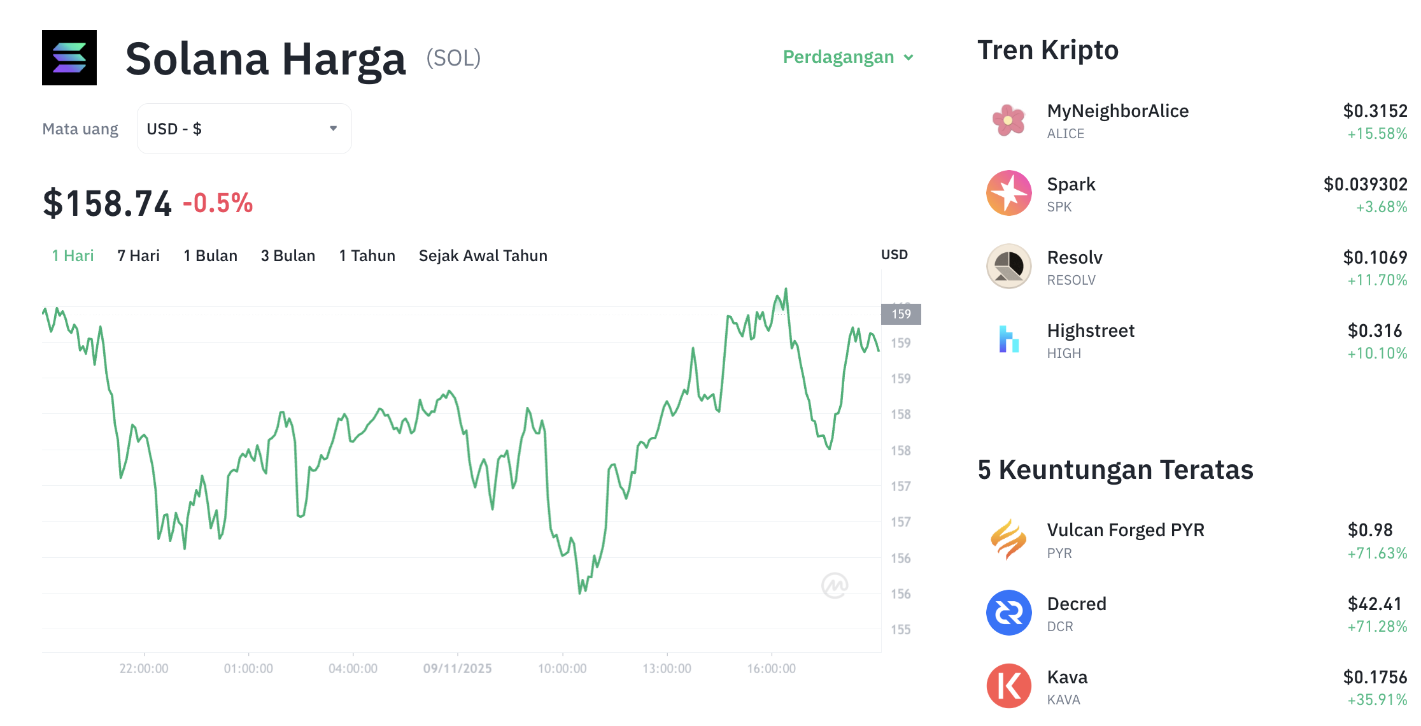Enable the Sejak Awal Tahun view
This screenshot has width=1421, height=726.
[x=483, y=255]
